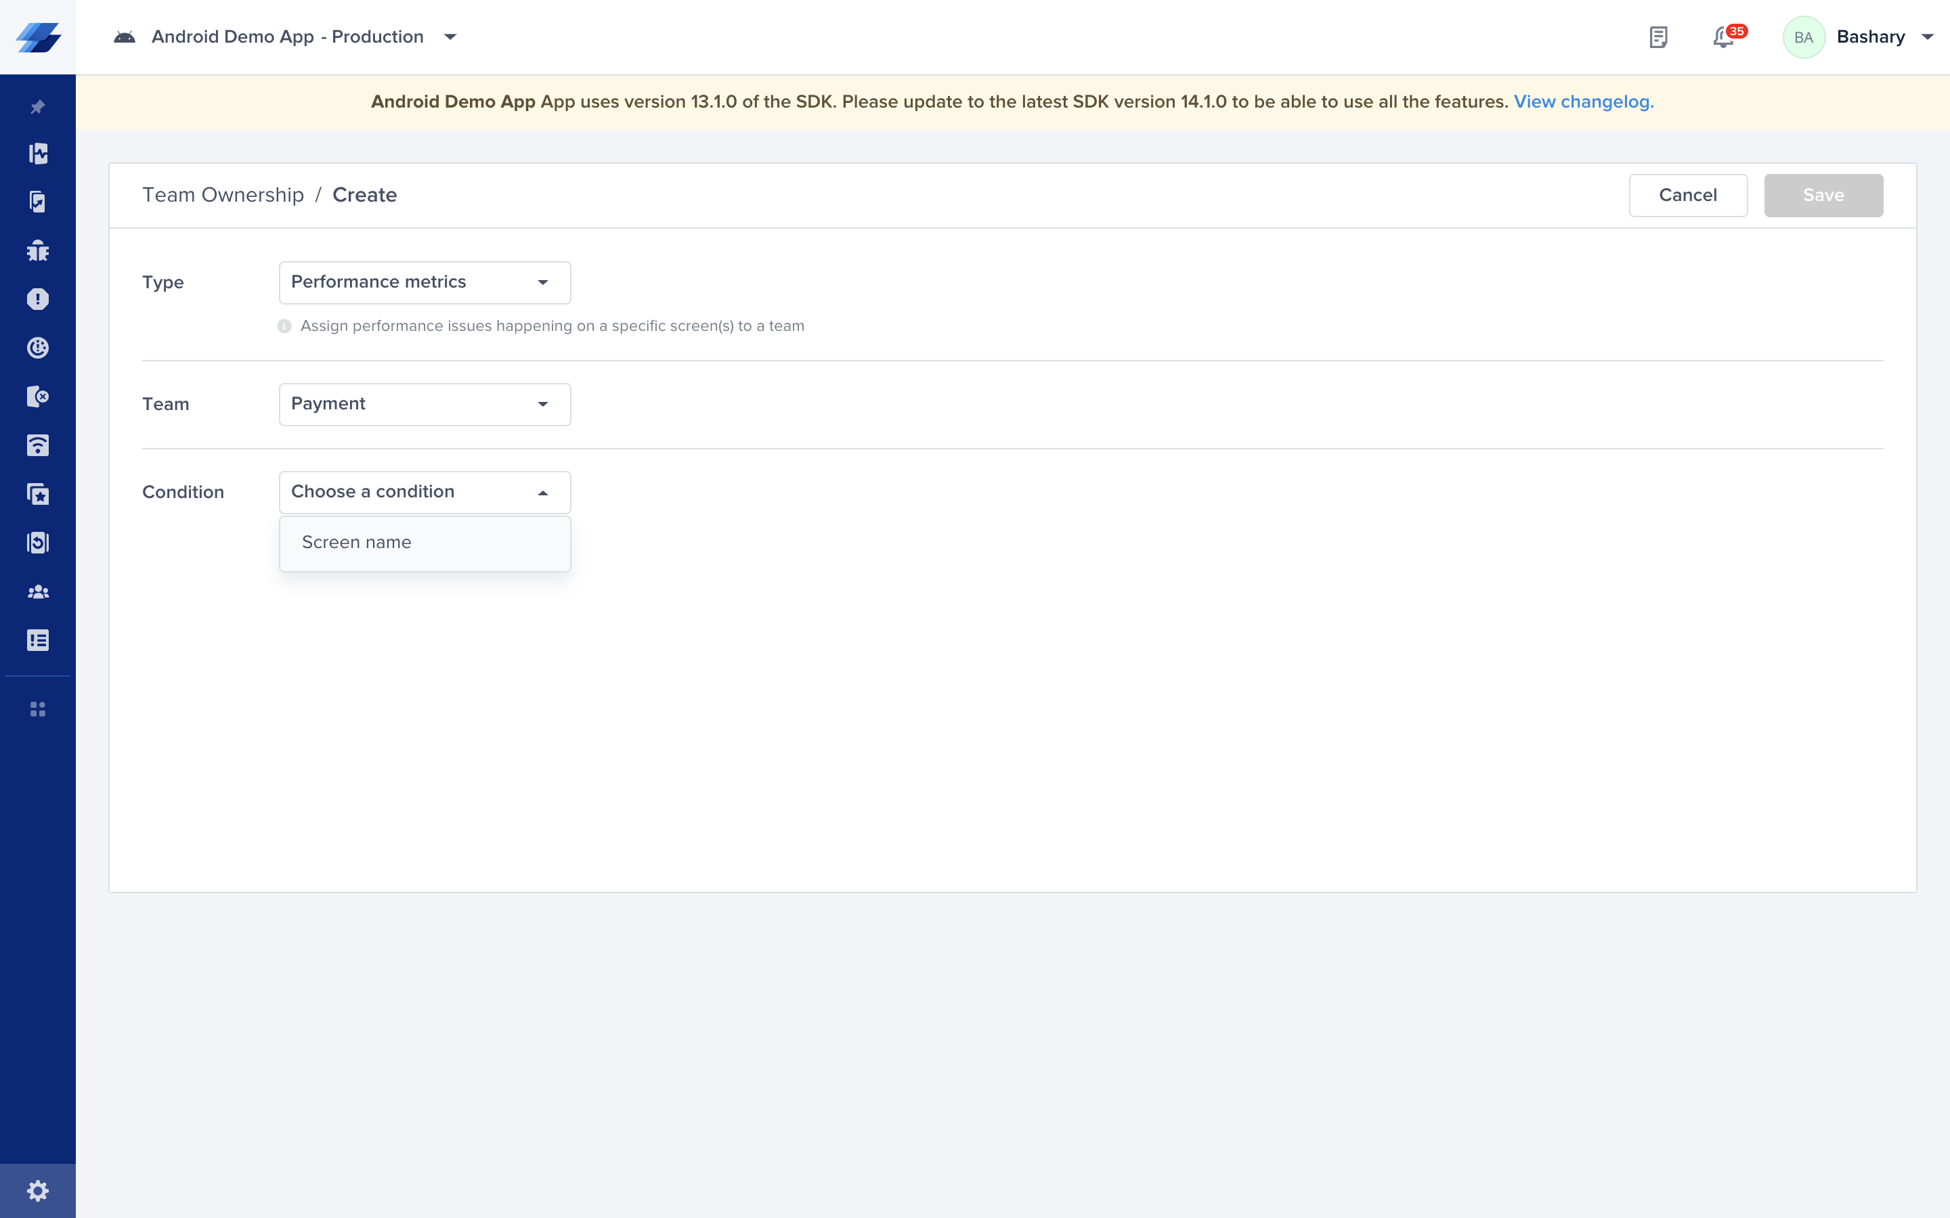The image size is (1950, 1218).
Task: Click the Cancel button
Action: (1687, 194)
